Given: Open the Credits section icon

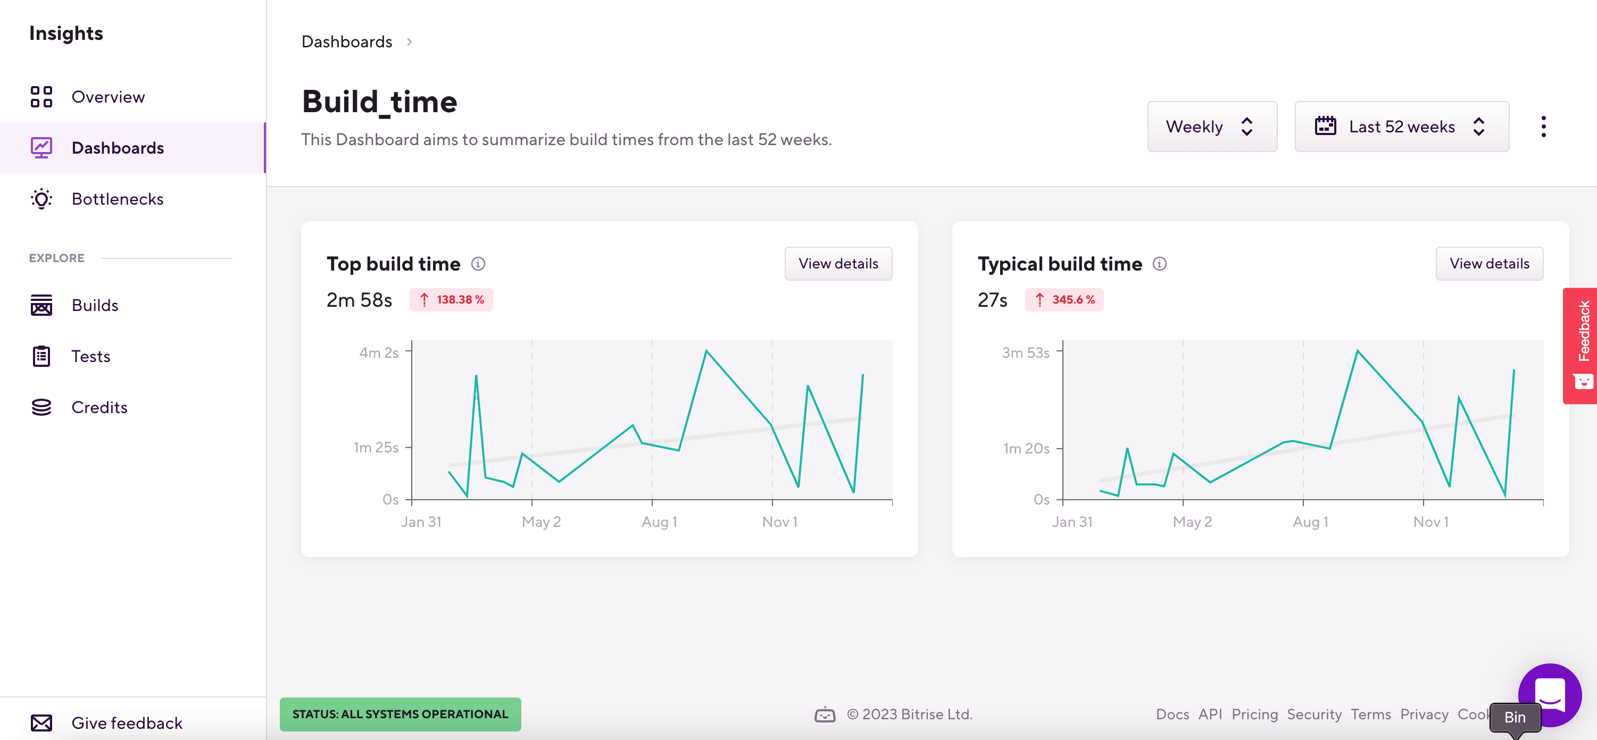Looking at the screenshot, I should pos(41,407).
